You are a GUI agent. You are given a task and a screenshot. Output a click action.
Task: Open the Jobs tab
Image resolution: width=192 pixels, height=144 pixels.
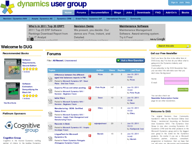coord(129,12)
